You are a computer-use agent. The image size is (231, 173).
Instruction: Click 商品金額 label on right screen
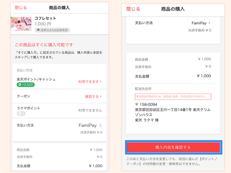(141, 60)
